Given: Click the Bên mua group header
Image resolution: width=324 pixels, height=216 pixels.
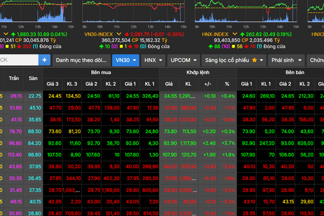Looking at the screenshot, I should pyautogui.click(x=101, y=73).
